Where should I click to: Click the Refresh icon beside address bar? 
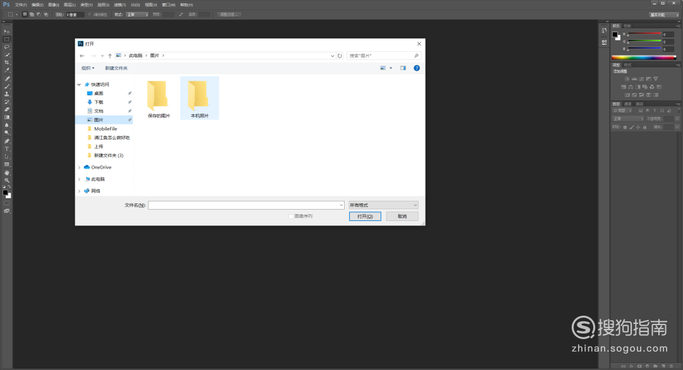point(340,56)
